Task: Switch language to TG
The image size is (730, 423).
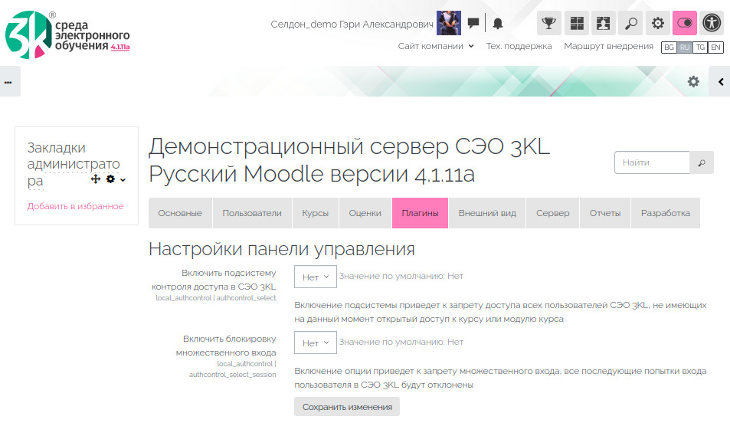Action: click(x=700, y=47)
